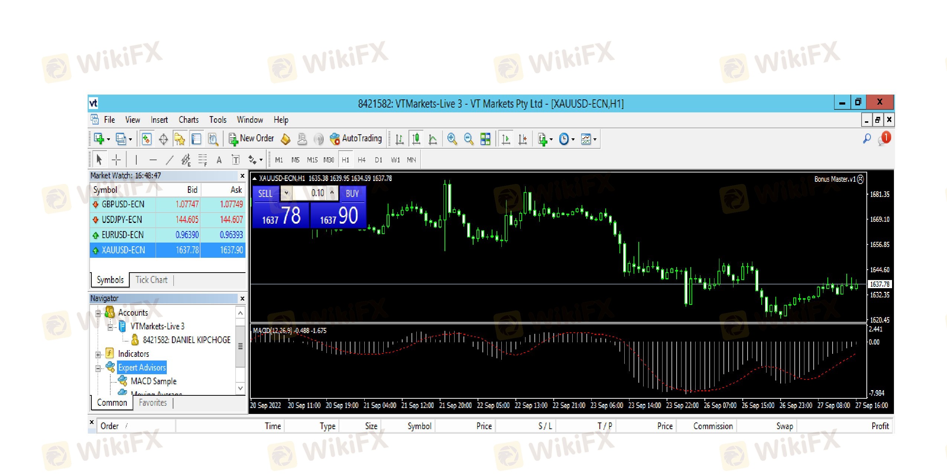Toggle the Navigator star-folder icon
This screenshot has height=474, width=947.
pos(180,139)
